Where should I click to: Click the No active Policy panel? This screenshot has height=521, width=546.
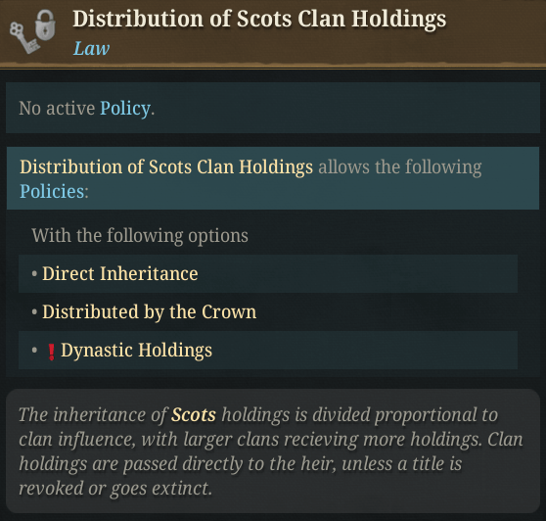coord(273,108)
